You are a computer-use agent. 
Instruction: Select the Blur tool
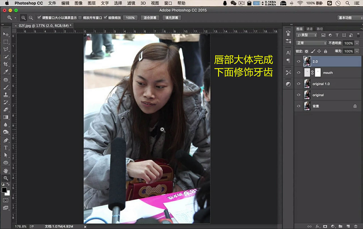6,125
